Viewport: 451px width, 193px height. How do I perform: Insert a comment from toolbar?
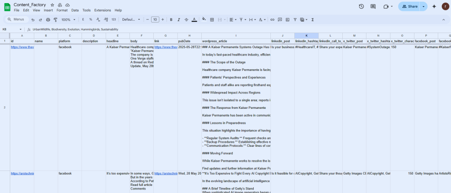pyautogui.click(x=280, y=19)
